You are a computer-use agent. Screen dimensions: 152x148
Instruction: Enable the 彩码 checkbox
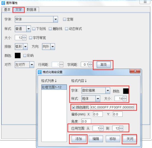[25, 55]
